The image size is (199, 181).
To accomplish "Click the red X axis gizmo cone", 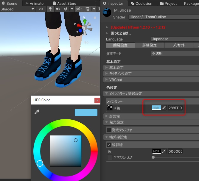I will click(79, 25).
